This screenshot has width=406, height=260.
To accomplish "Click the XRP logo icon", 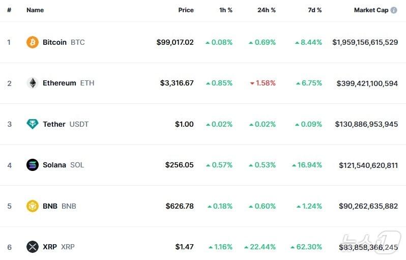I will 33,247.
